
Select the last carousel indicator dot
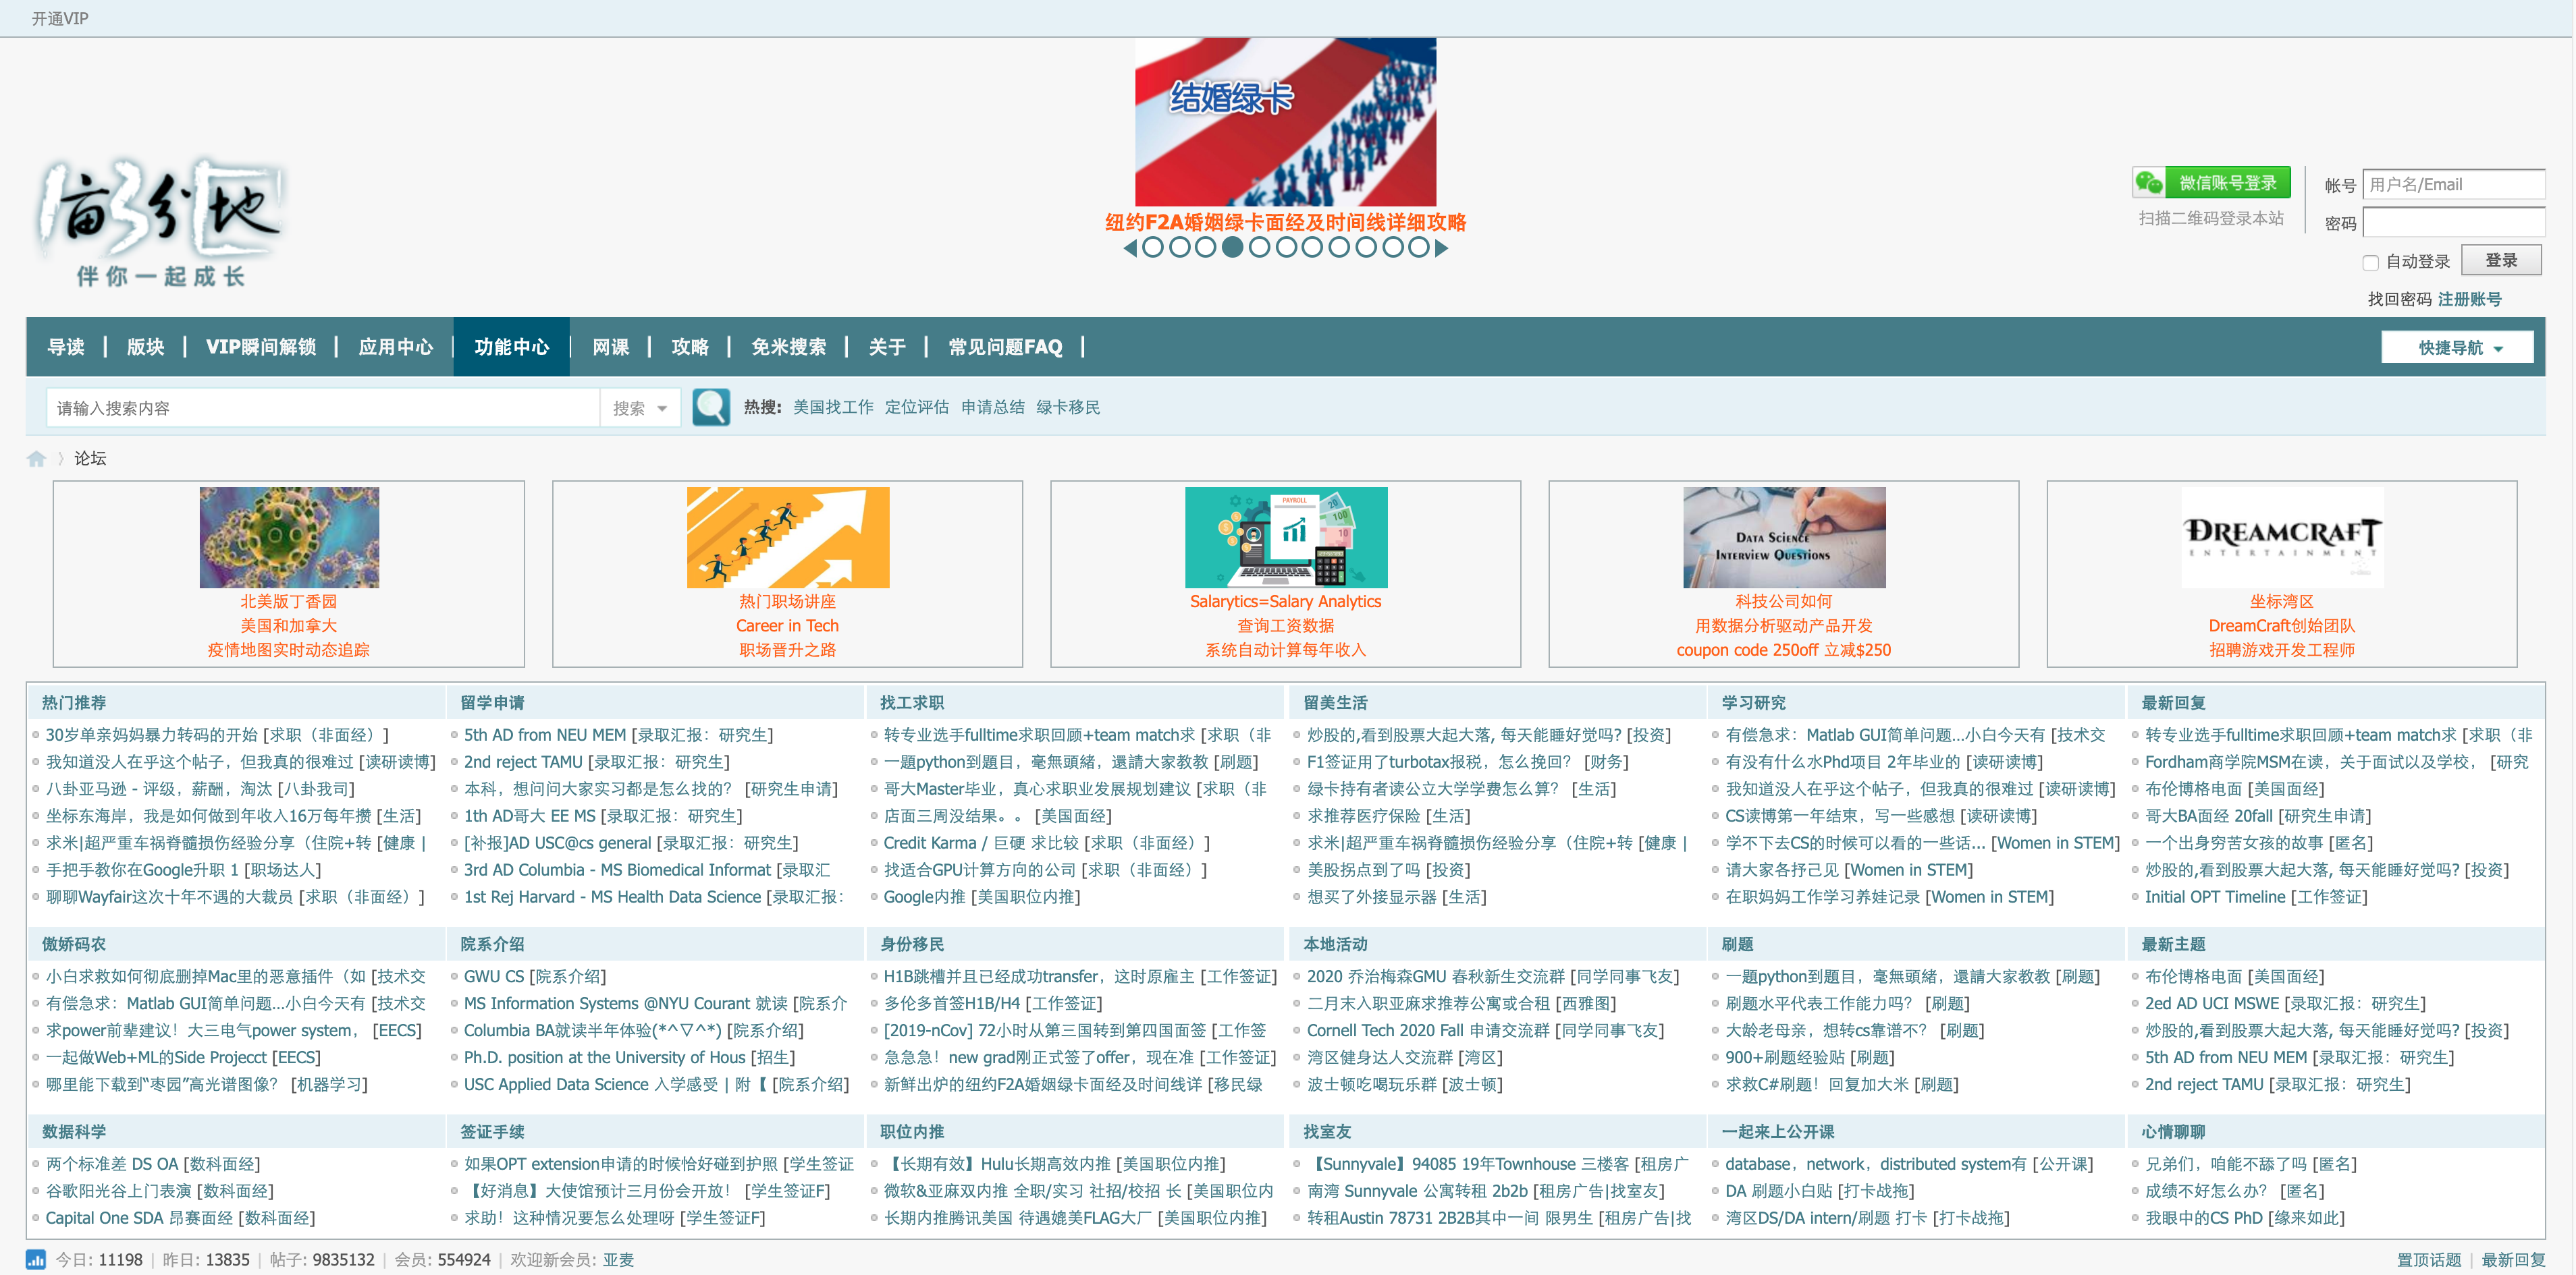coord(1418,248)
